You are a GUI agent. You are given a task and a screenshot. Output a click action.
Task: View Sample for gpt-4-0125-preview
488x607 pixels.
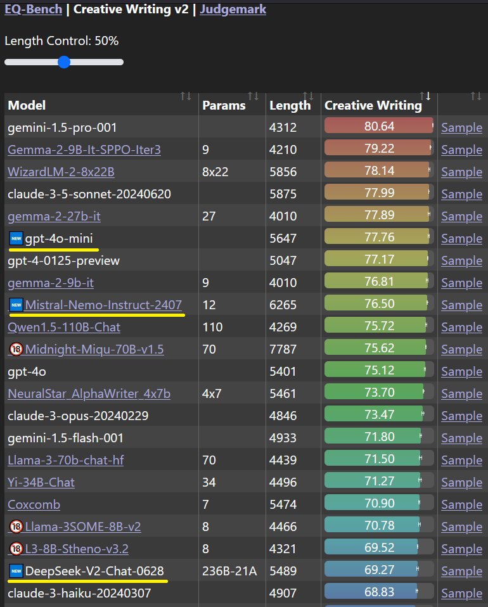coord(461,260)
